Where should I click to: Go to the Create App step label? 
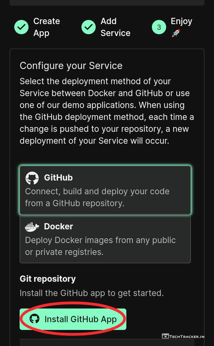(46, 27)
